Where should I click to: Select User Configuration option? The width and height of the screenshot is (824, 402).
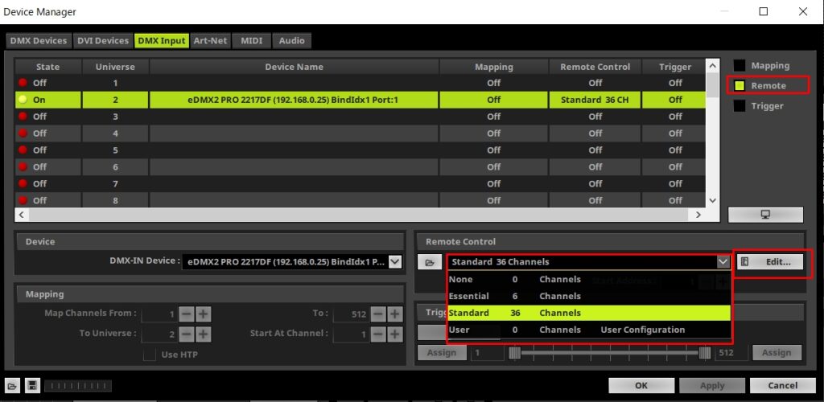(x=589, y=330)
